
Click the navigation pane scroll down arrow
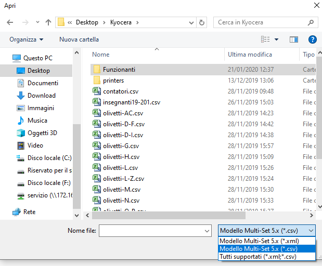point(77,215)
